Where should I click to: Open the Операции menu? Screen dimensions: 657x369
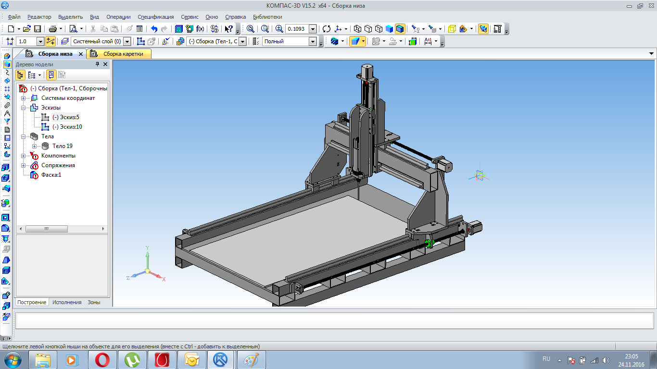[117, 17]
